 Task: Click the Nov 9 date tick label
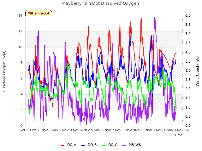pyautogui.click(x=130, y=130)
